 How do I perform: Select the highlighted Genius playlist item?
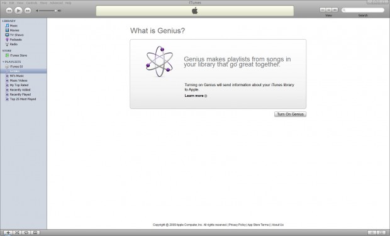23,71
